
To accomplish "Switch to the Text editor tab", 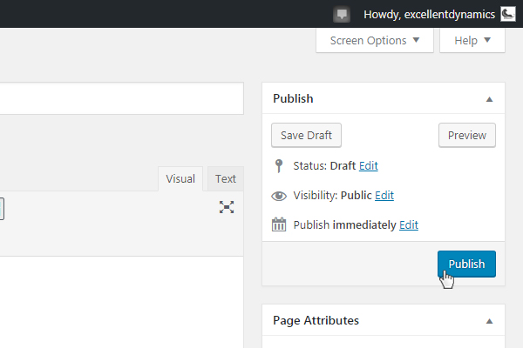I will click(226, 179).
